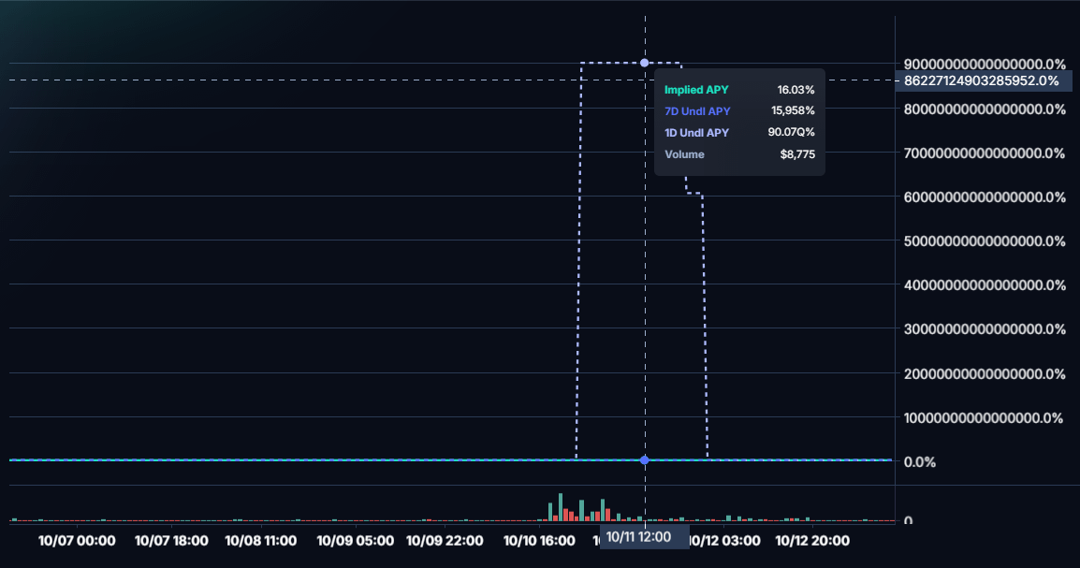1080x568 pixels.
Task: Click the 90.07Q% value in tooltip
Action: pyautogui.click(x=792, y=132)
